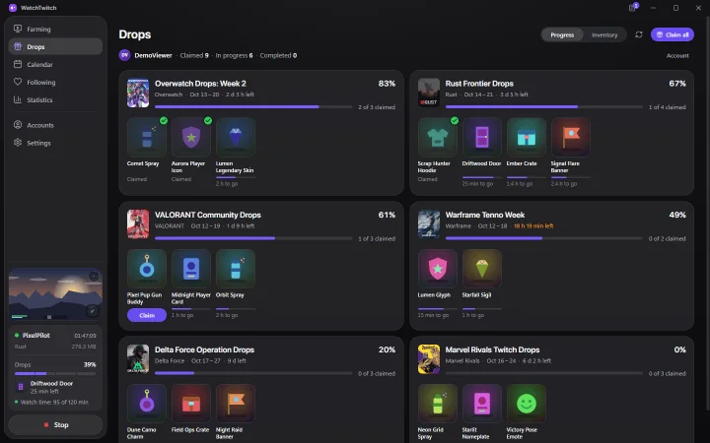Select the Midnight Player Card drop icon
The width and height of the screenshot is (710, 443).
tap(191, 269)
